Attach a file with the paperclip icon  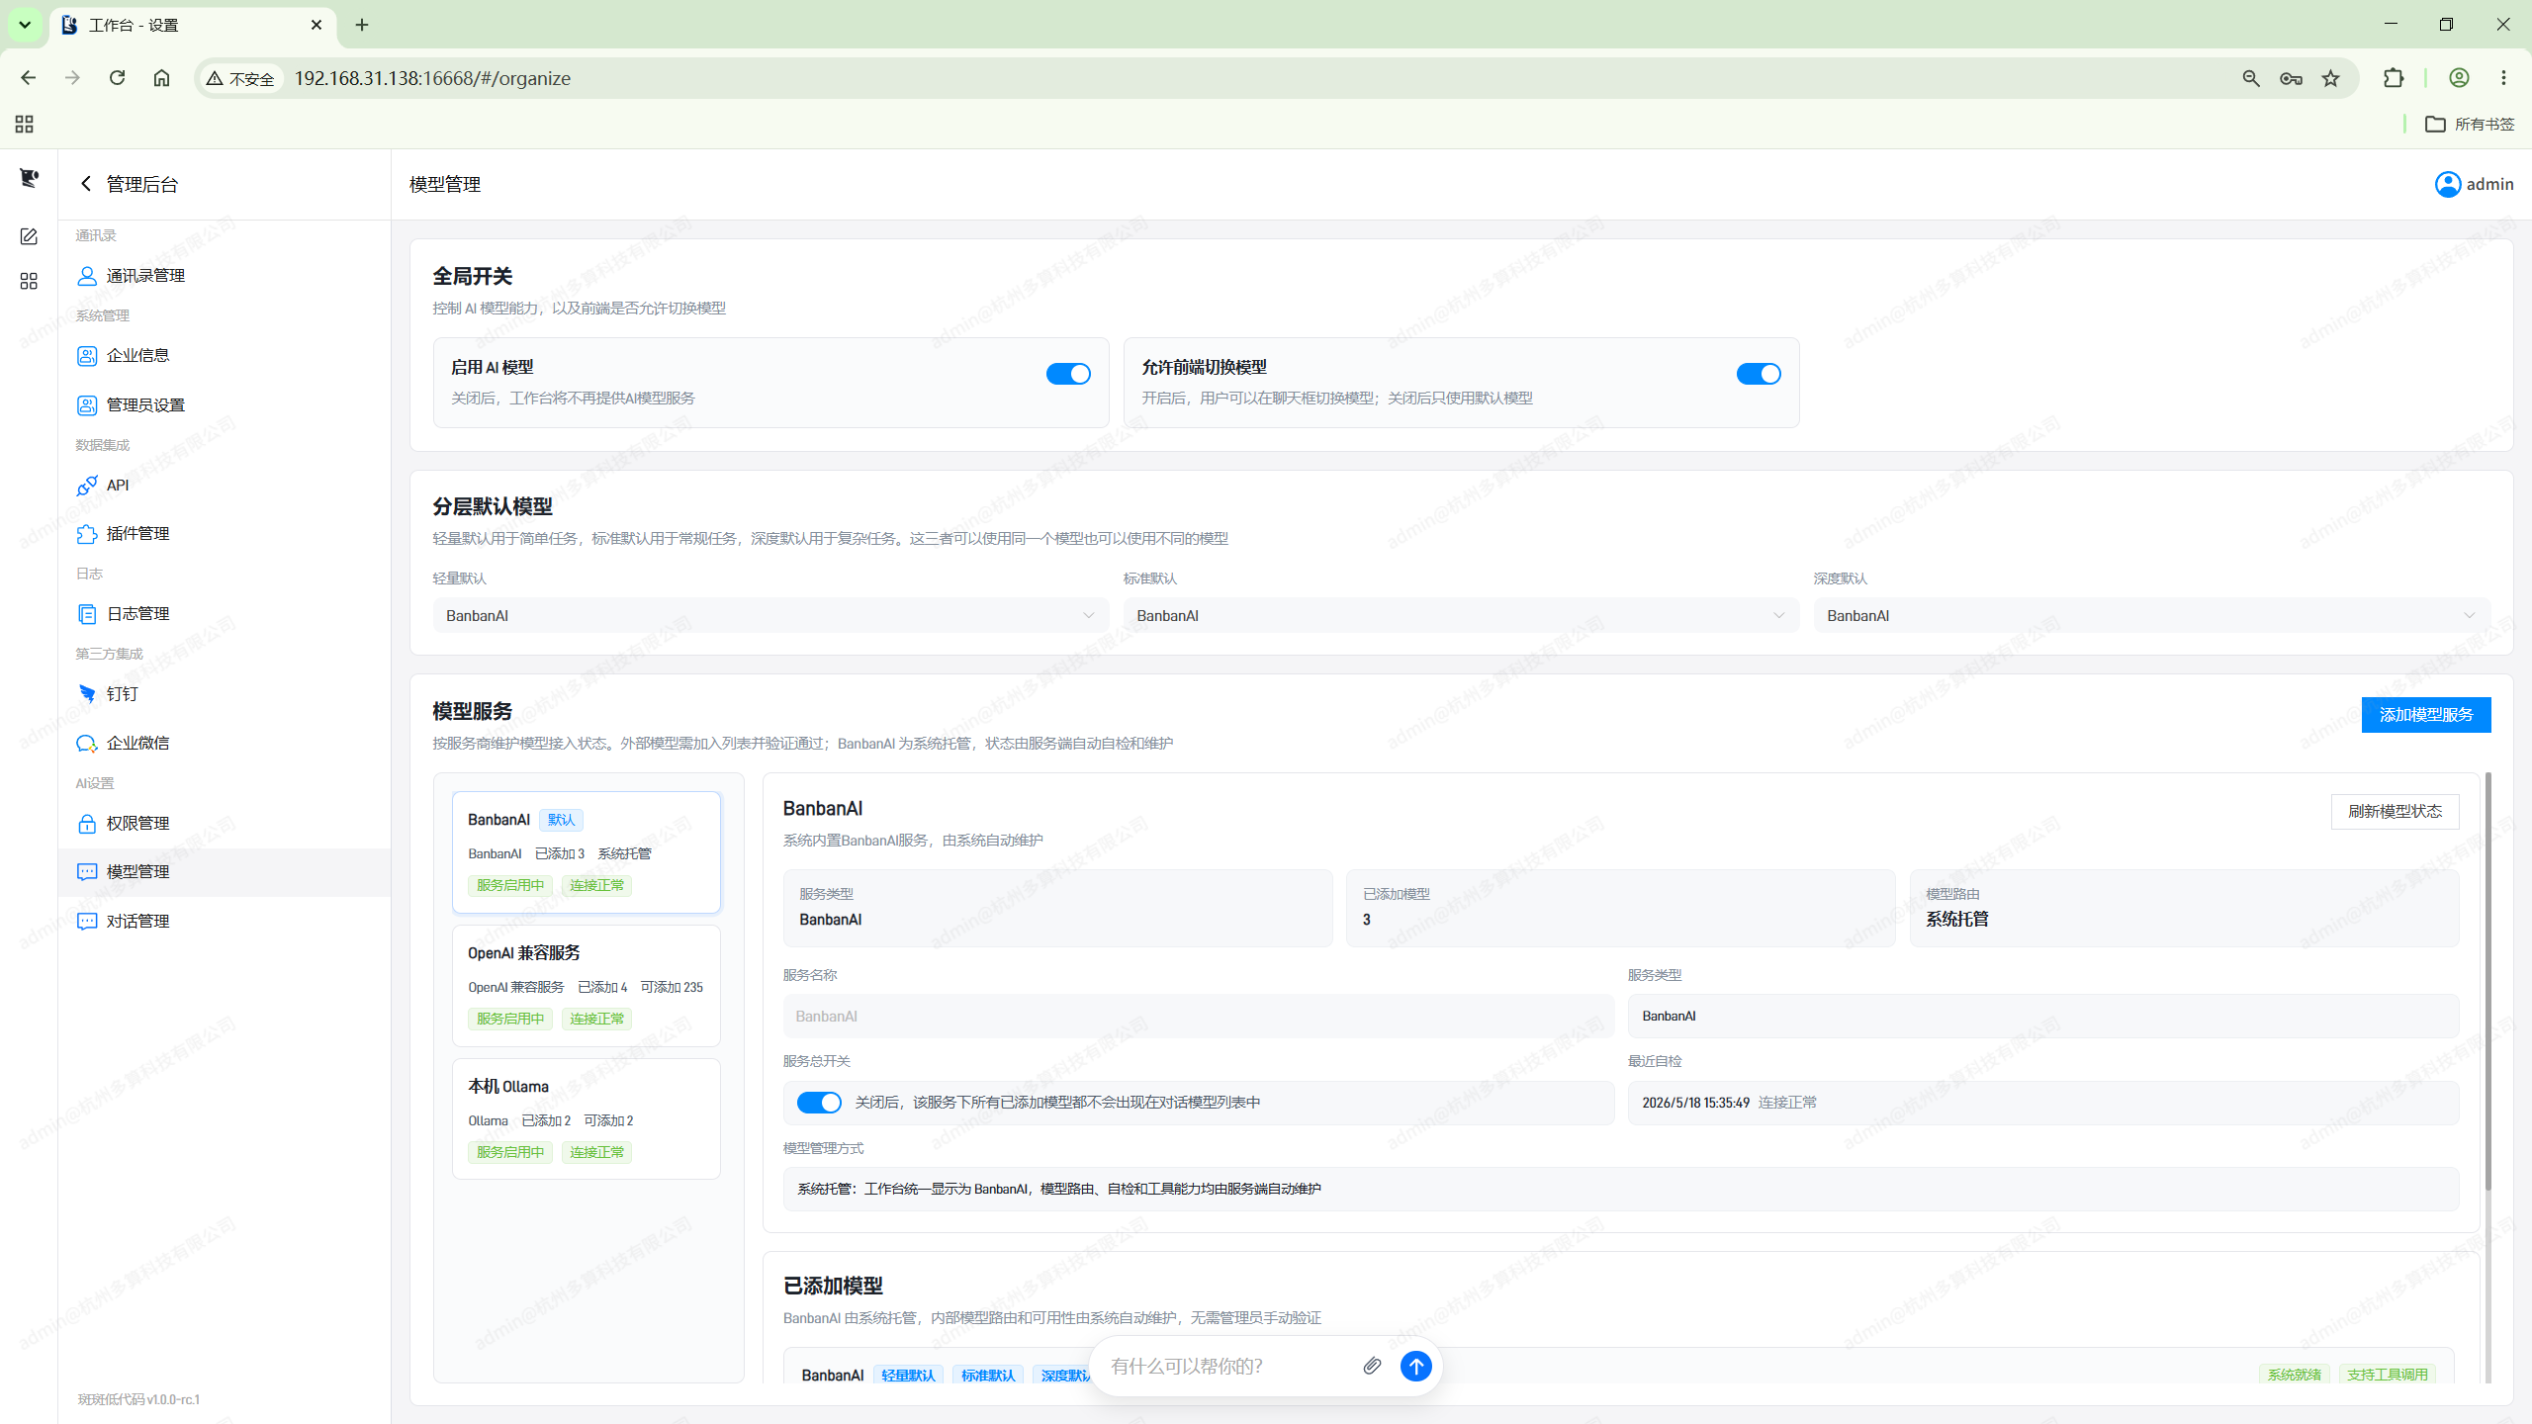tap(1372, 1366)
